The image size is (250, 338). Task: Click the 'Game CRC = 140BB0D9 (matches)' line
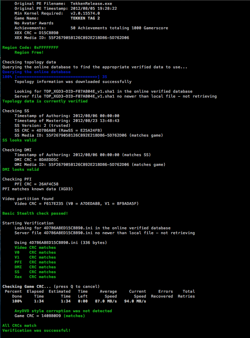[50, 316]
